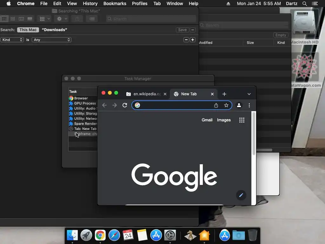Add a search criteria row with plus
The height and width of the screenshot is (244, 325).
pos(193,40)
